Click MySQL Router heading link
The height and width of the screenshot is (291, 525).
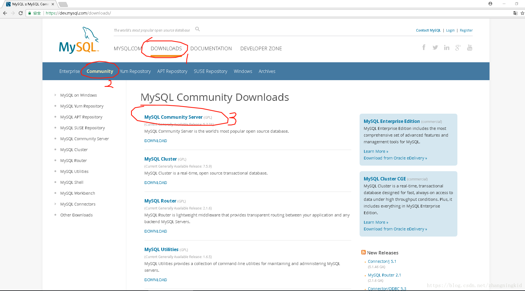tap(160, 201)
